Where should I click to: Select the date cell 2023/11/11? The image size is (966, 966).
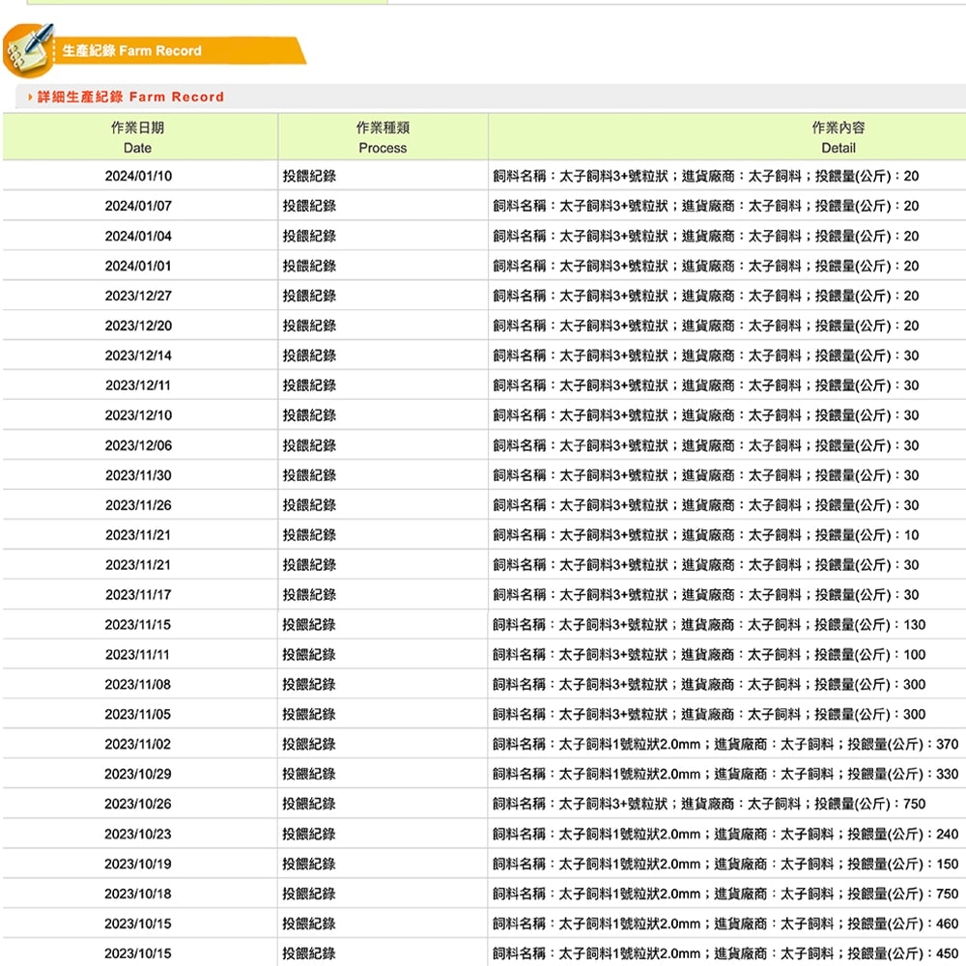[x=138, y=655]
